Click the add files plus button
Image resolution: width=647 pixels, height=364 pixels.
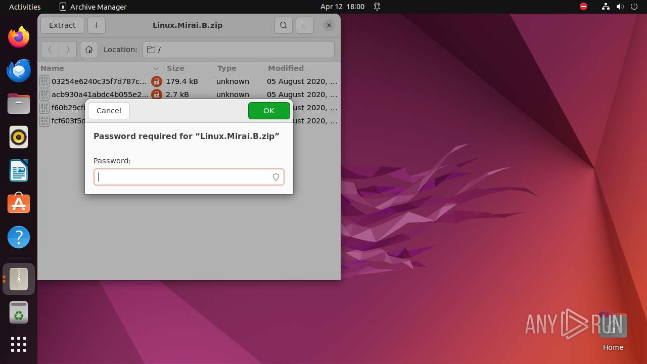click(96, 25)
